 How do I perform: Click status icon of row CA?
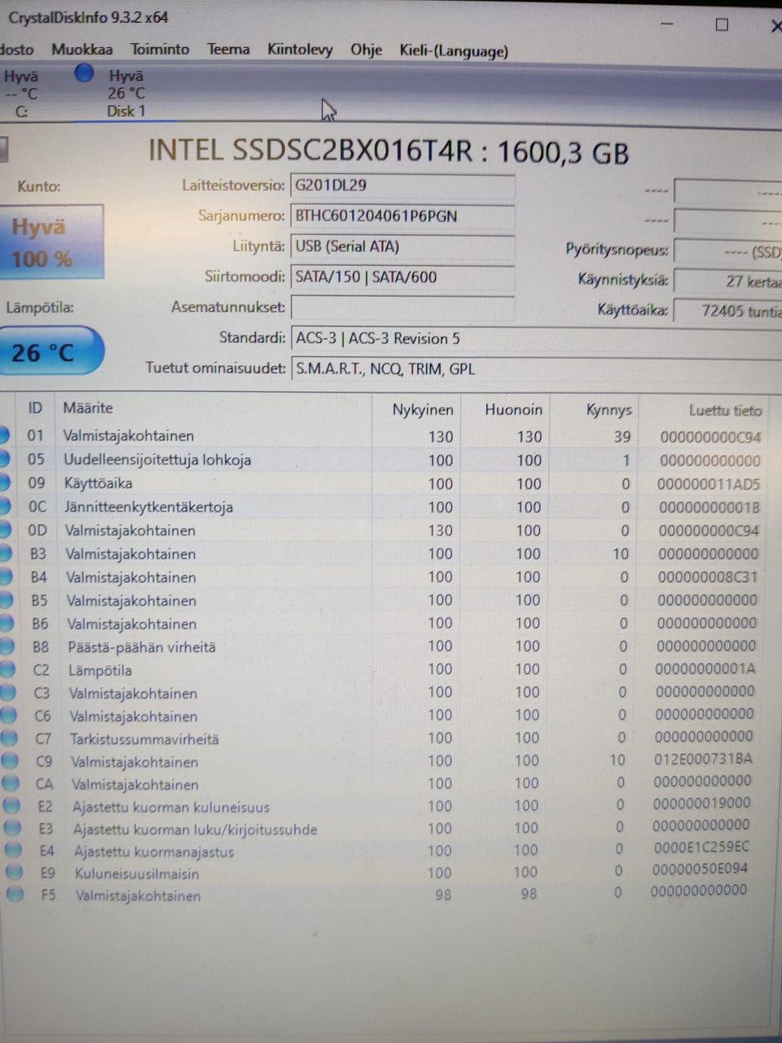(x=11, y=784)
